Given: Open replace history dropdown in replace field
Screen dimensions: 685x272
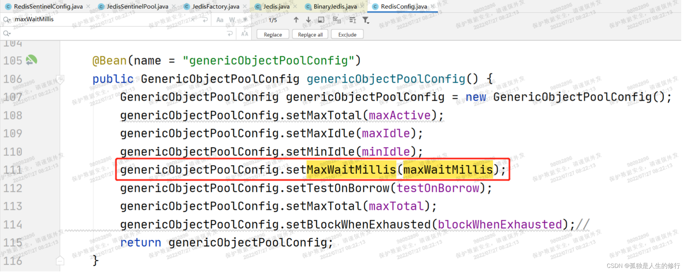Looking at the screenshot, I should click(7, 34).
